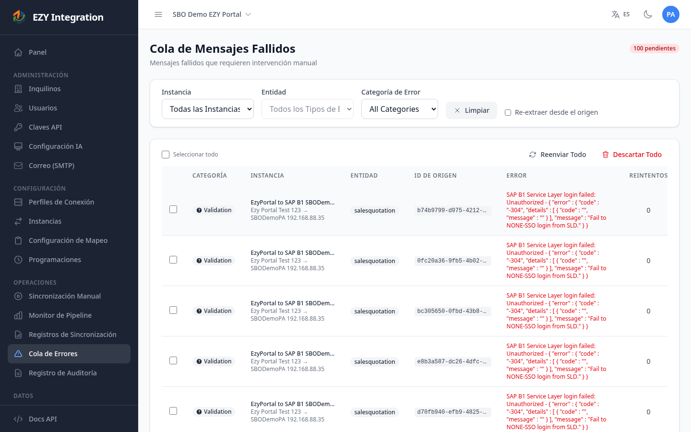Click the Inquilinos building icon
This screenshot has width=691, height=432.
pos(18,89)
